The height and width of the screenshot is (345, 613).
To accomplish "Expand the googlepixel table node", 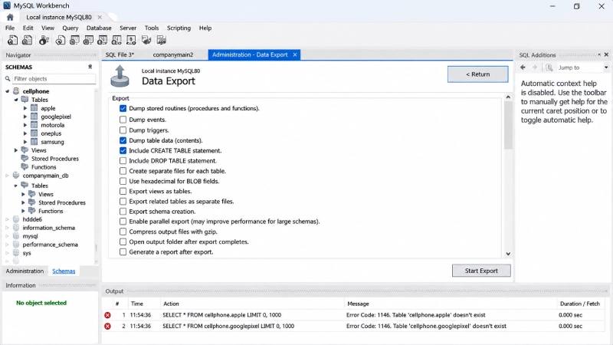I will coord(25,117).
